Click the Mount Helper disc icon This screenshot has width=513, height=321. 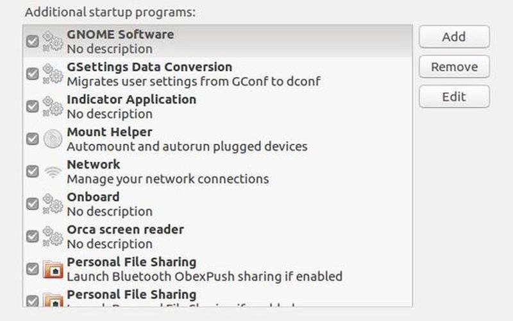click(53, 139)
